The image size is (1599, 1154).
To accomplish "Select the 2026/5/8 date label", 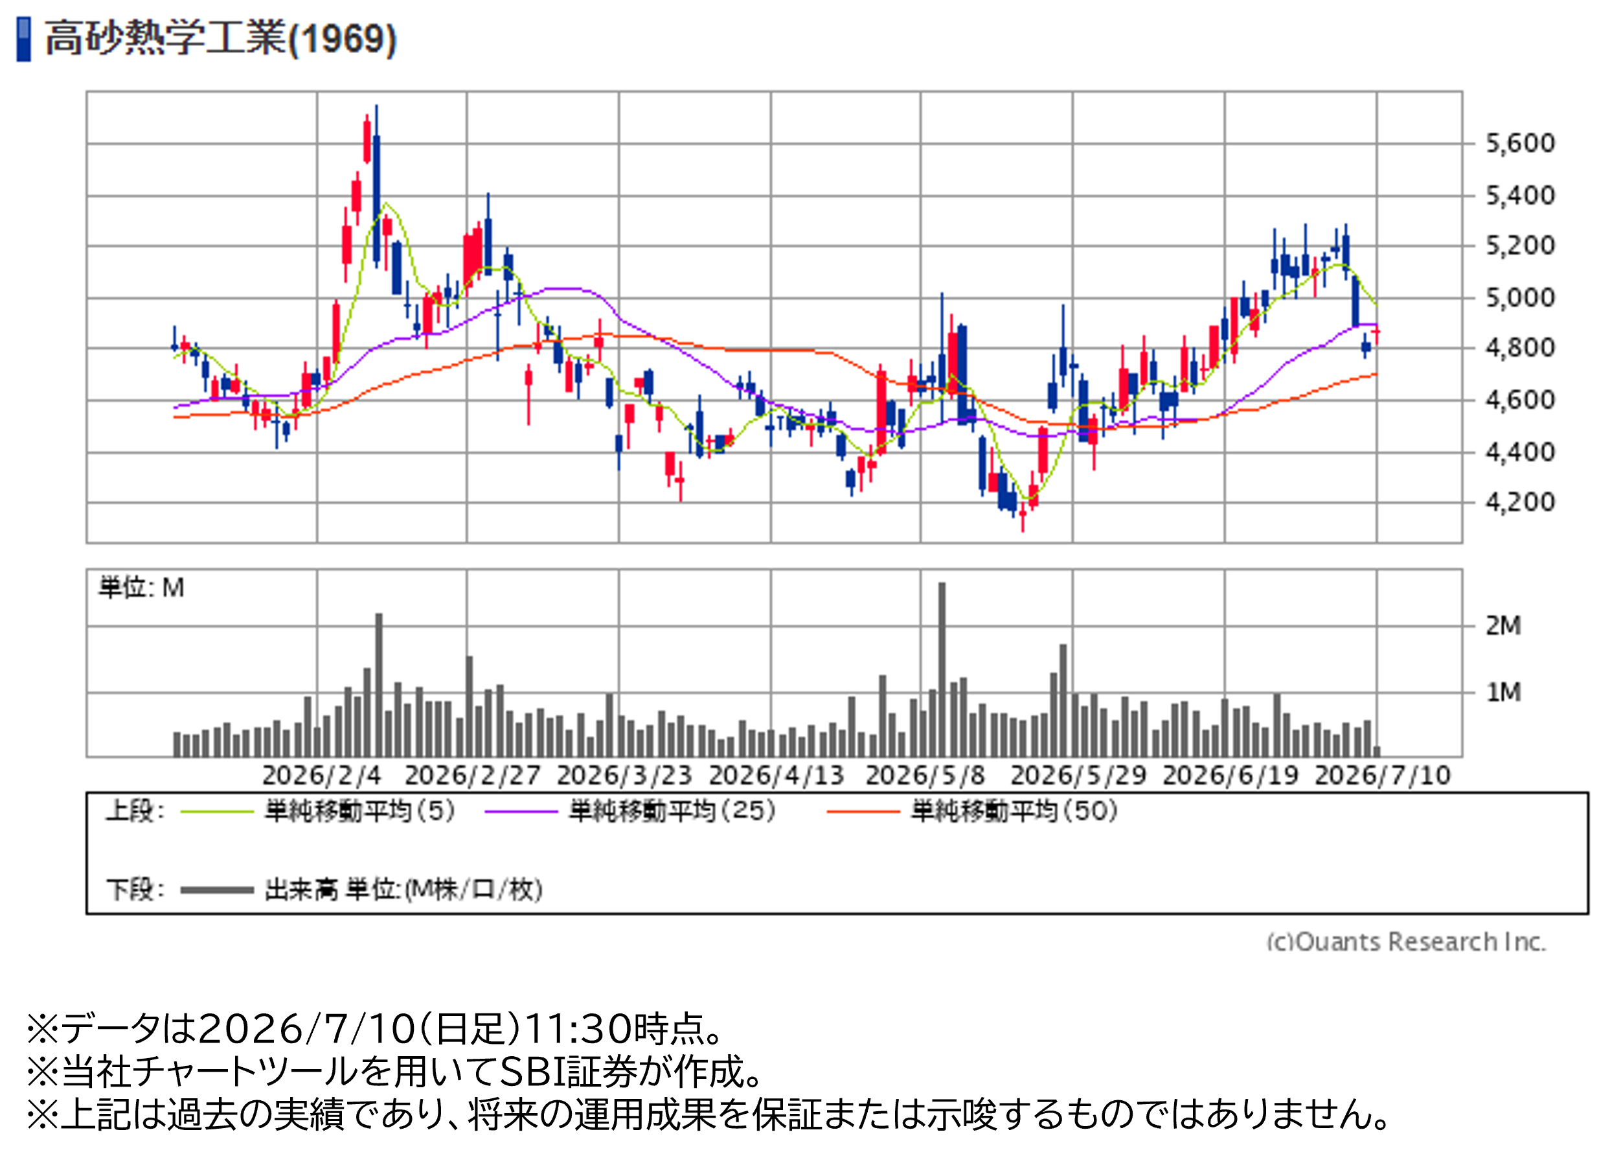I will click(x=925, y=776).
